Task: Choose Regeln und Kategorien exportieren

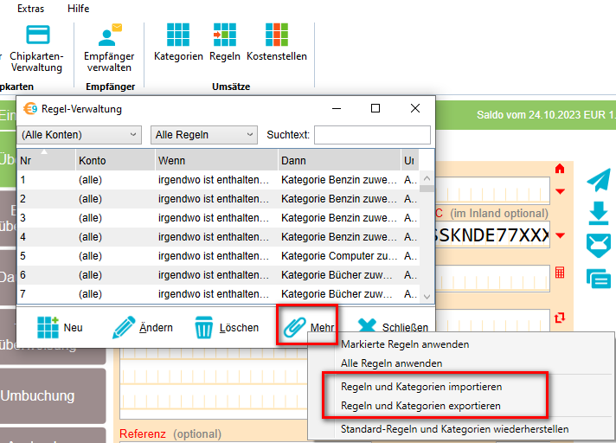Action: tap(420, 406)
